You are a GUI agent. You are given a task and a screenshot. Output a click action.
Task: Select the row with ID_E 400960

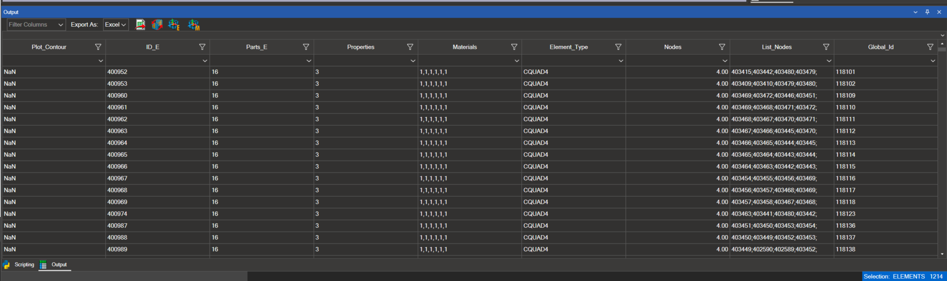point(117,96)
